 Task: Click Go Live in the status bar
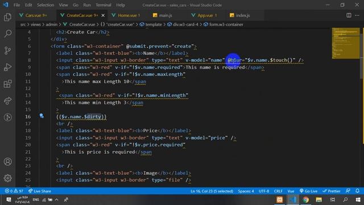point(308,191)
